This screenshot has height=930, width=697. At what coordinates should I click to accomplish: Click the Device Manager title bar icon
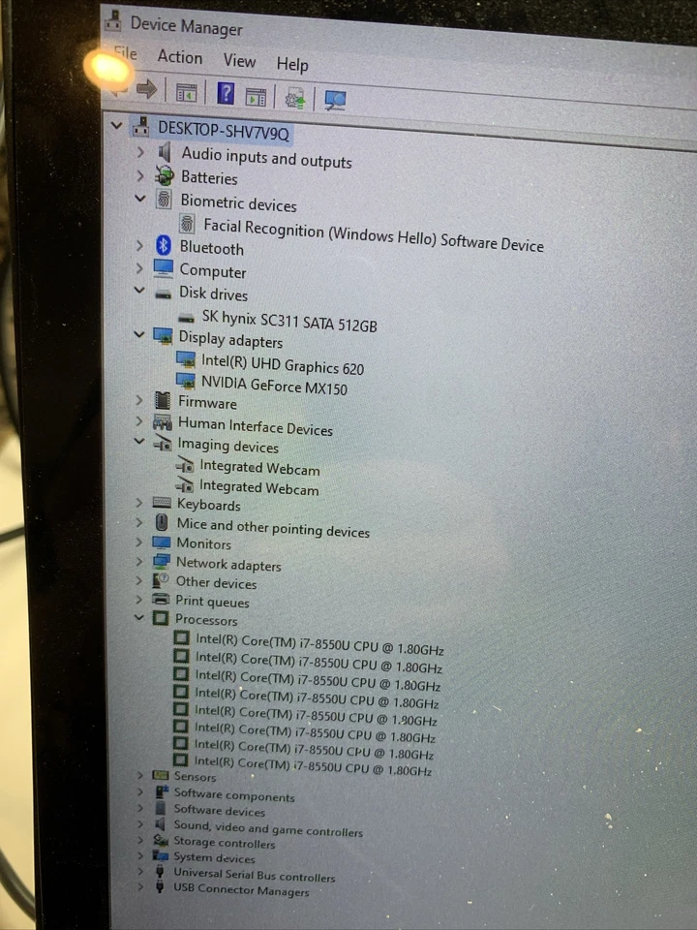[113, 21]
